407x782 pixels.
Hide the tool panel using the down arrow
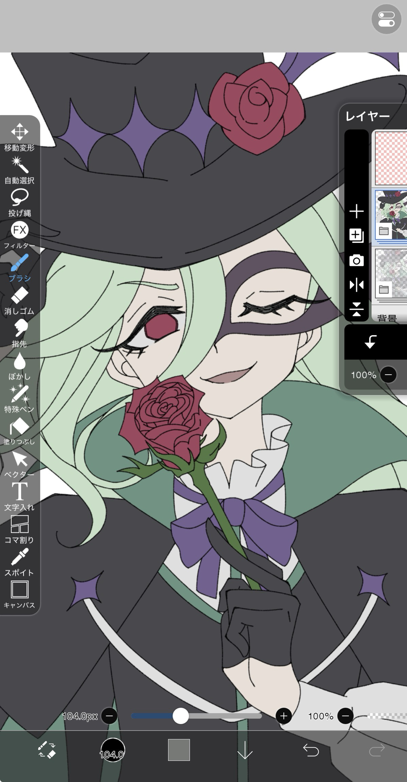[x=245, y=750]
